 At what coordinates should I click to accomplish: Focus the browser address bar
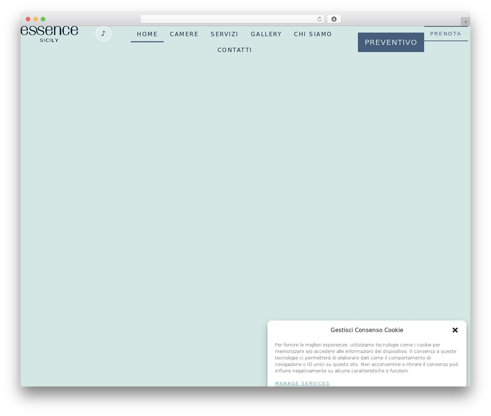click(x=232, y=19)
